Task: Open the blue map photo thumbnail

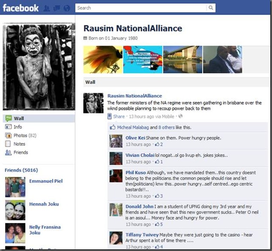Action: (x=143, y=59)
